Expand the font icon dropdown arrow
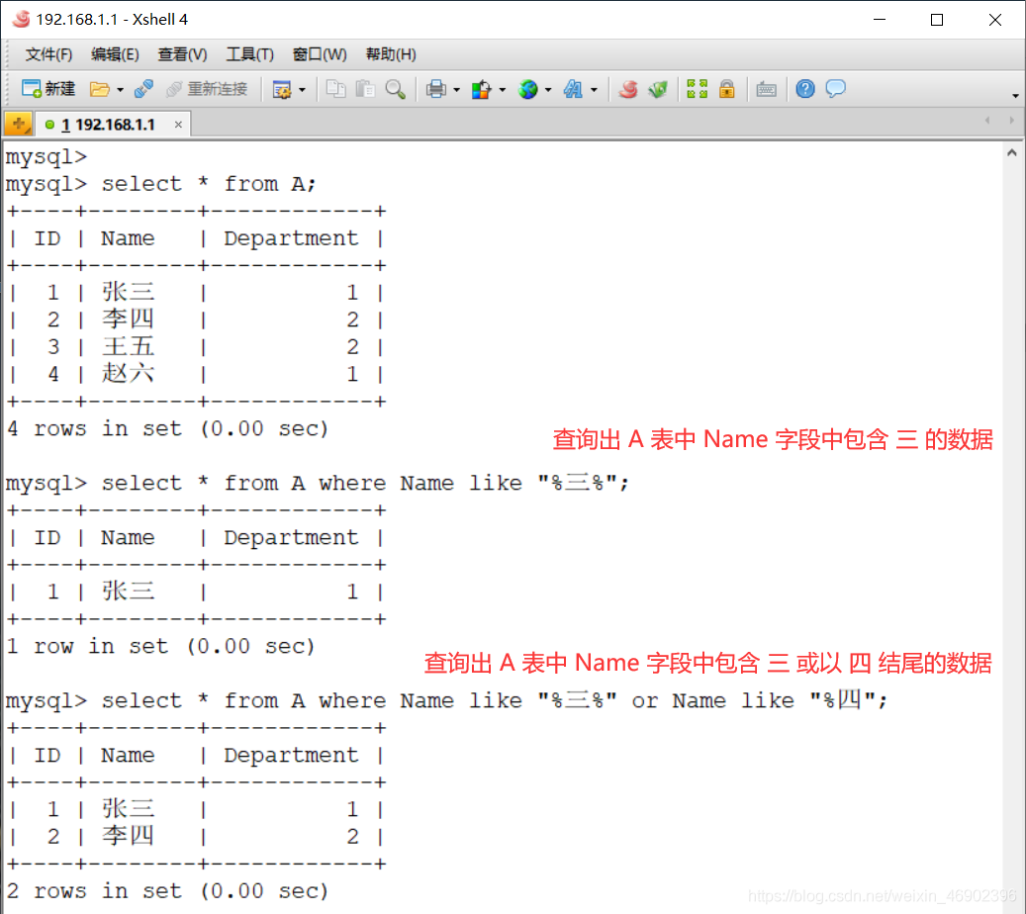The image size is (1026, 914). [x=592, y=89]
